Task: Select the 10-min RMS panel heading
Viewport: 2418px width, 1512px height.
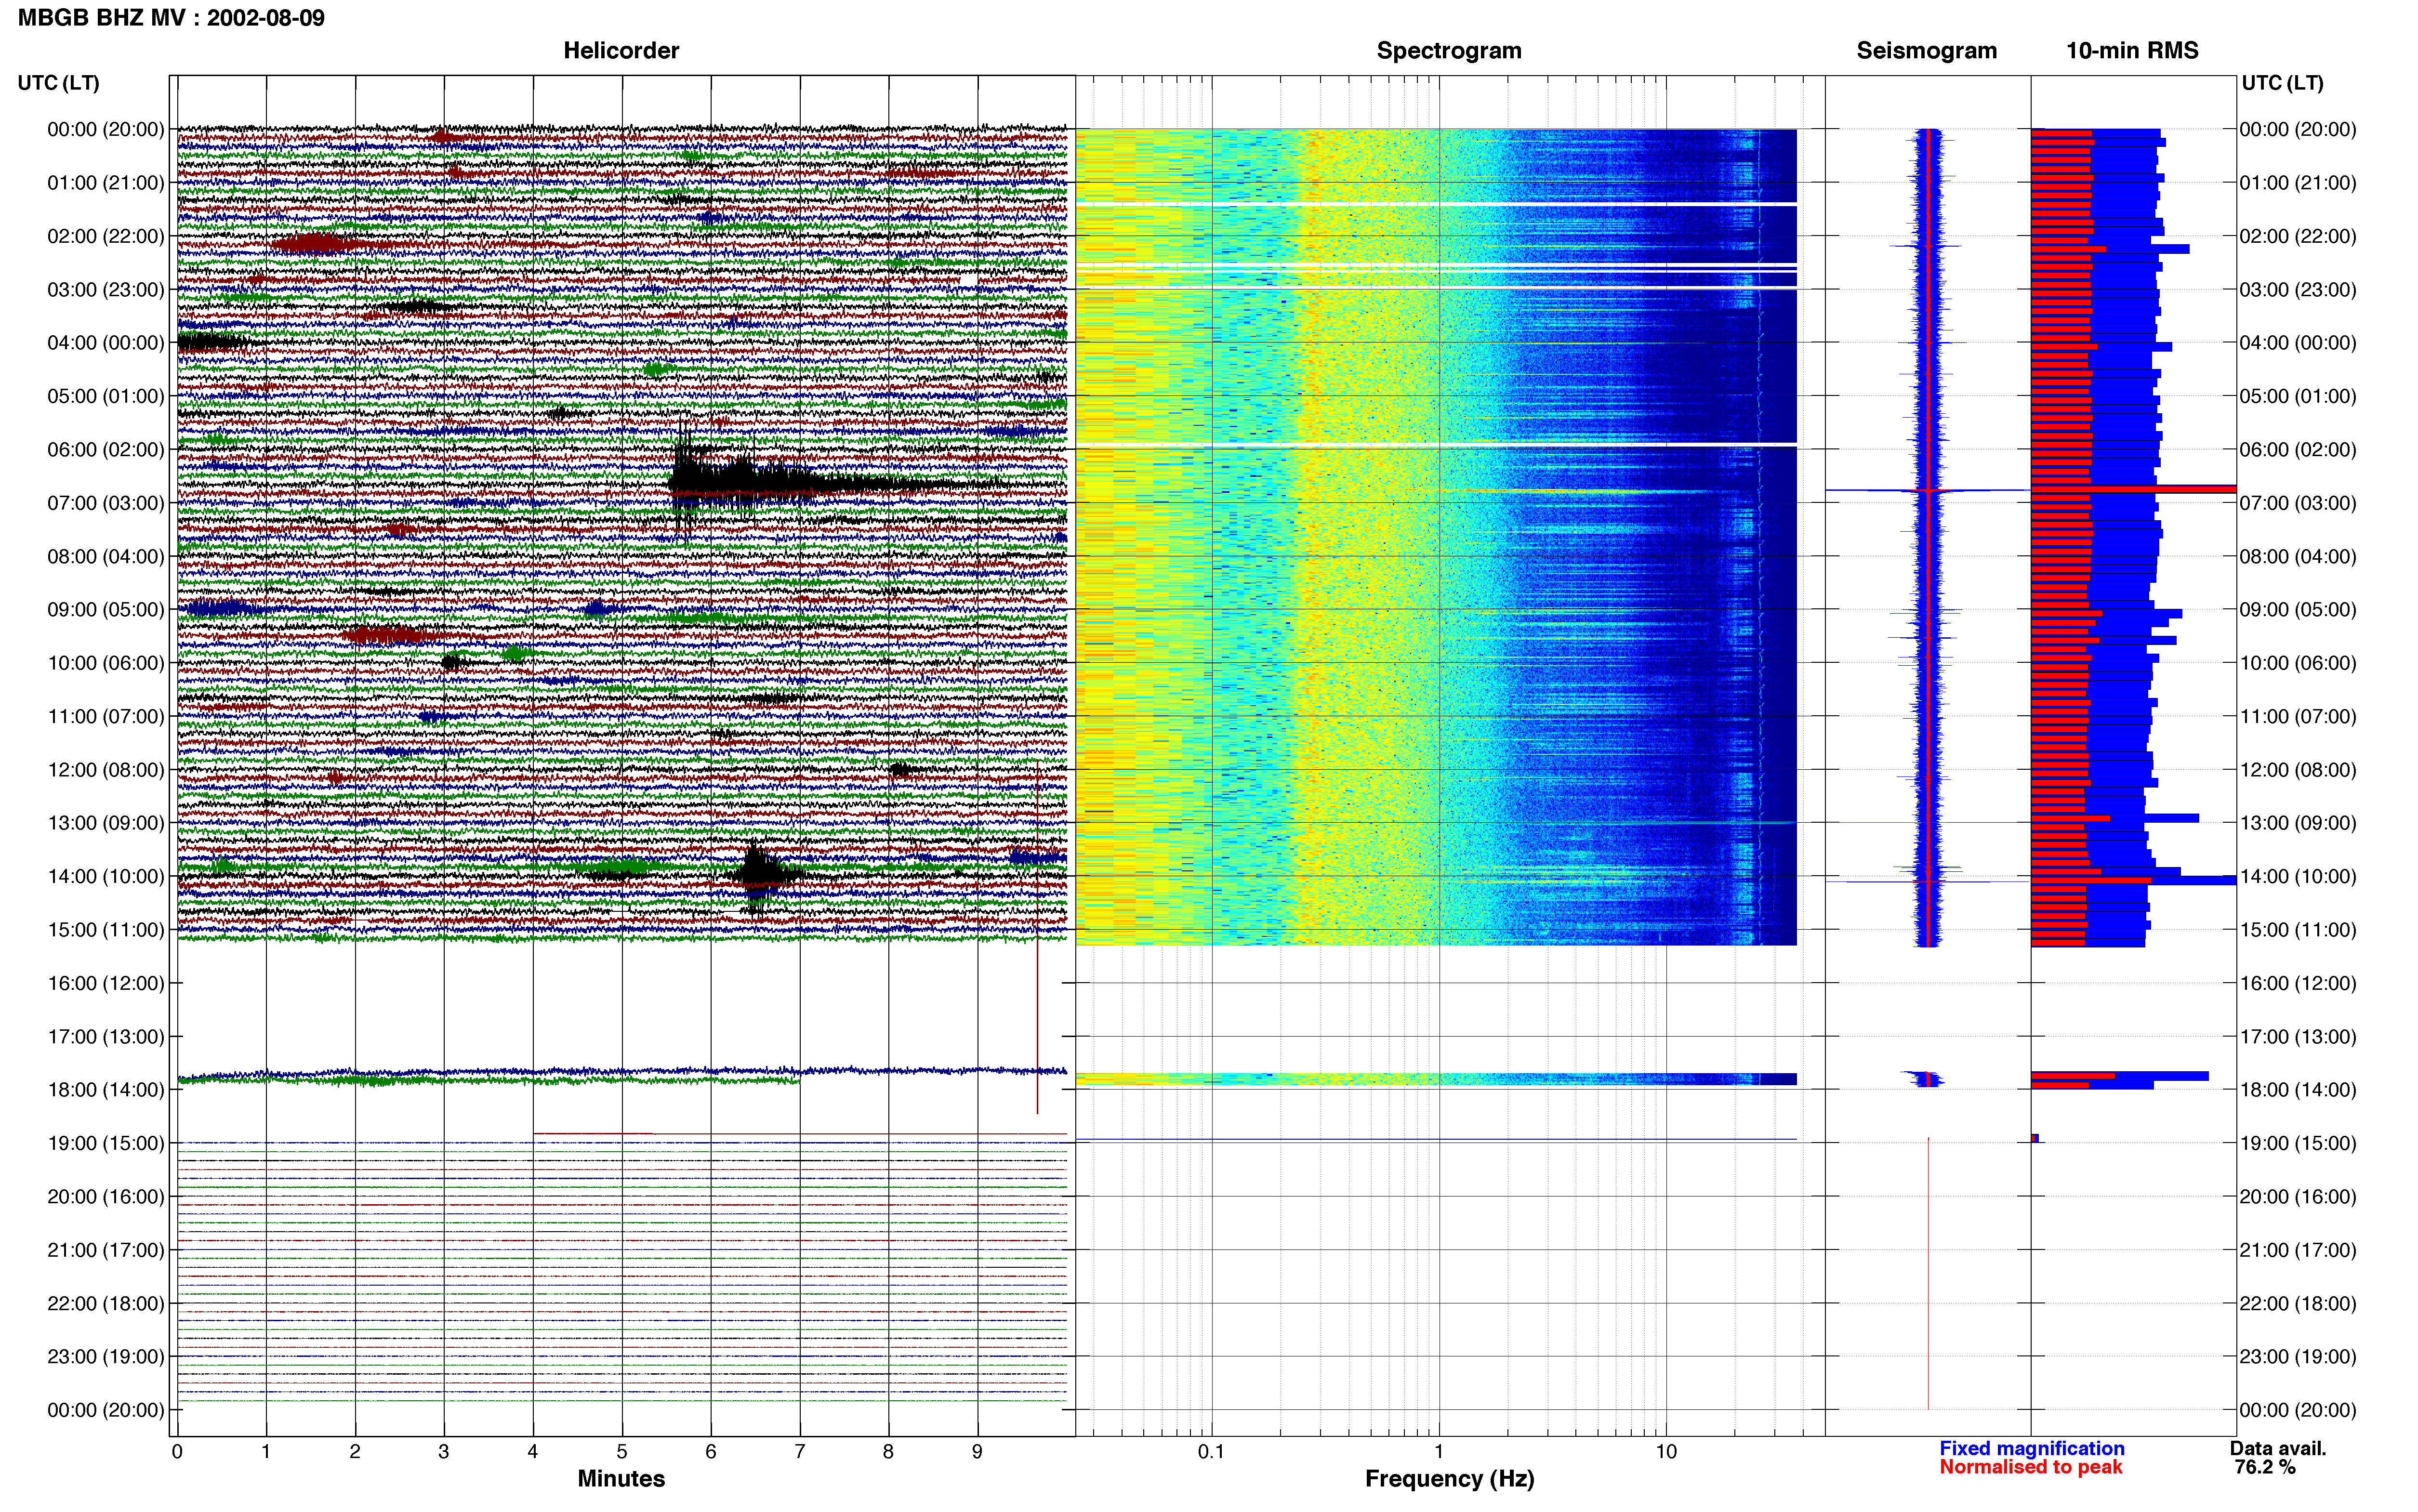Action: pos(2132,50)
